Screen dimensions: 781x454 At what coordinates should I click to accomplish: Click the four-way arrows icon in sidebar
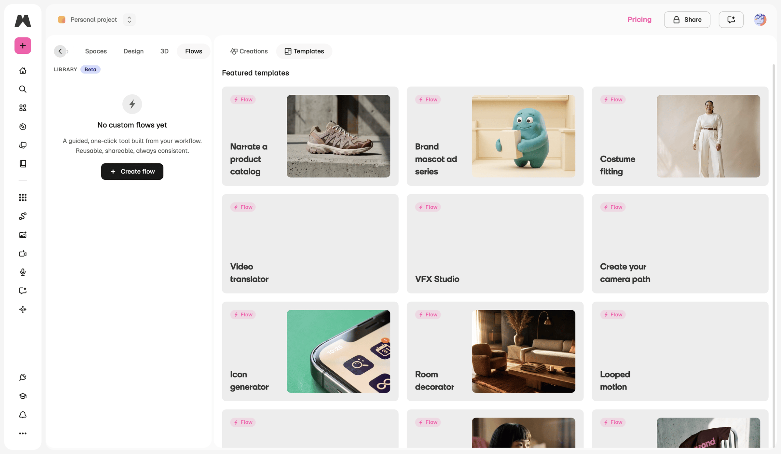pos(23,310)
